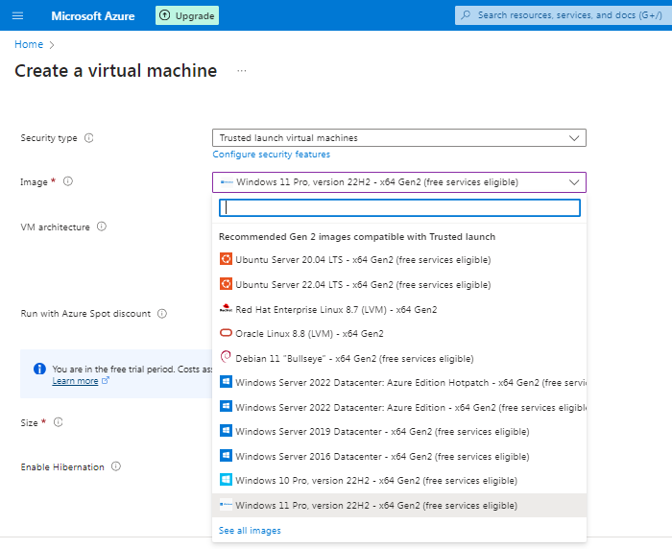The width and height of the screenshot is (672, 549).
Task: Click the Upgrade arrow icon
Action: [164, 15]
